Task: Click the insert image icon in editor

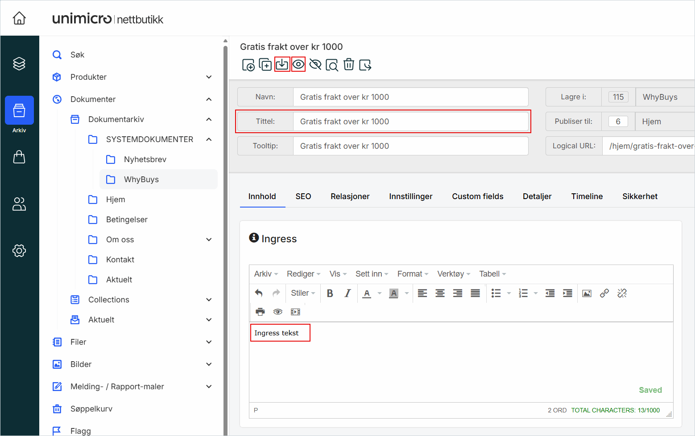Action: pos(587,293)
